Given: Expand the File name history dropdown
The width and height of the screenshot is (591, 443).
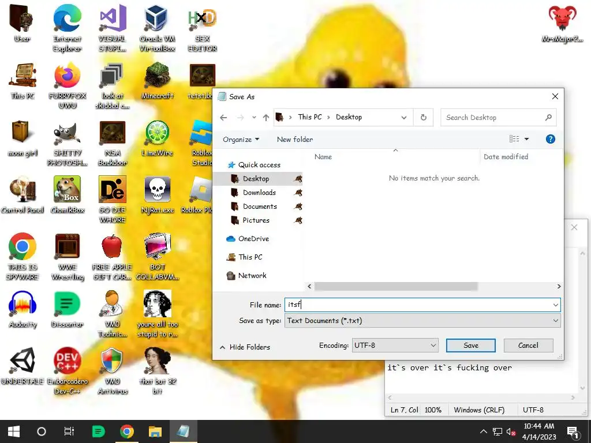Looking at the screenshot, I should click(556, 305).
